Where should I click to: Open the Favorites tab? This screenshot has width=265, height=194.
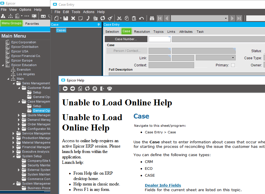(32, 24)
